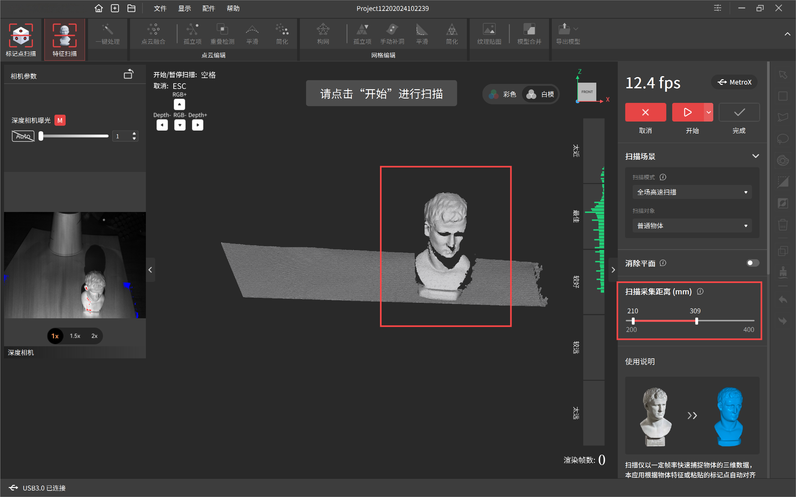796x497 pixels.
Task: Click the red 开始 start scan button
Action: [687, 113]
